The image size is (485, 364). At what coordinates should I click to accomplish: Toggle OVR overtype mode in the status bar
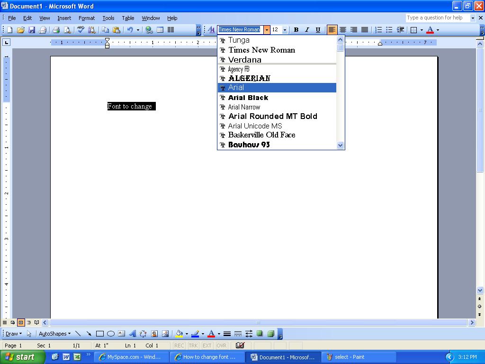222,346
